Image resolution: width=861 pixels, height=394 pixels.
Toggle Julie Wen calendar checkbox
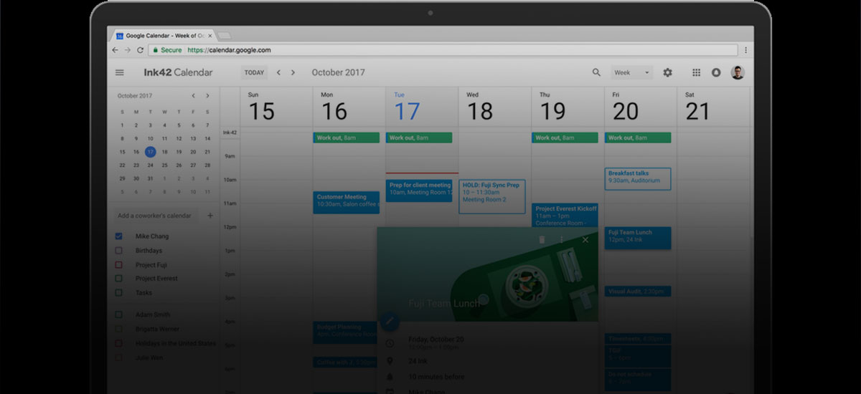coord(119,357)
